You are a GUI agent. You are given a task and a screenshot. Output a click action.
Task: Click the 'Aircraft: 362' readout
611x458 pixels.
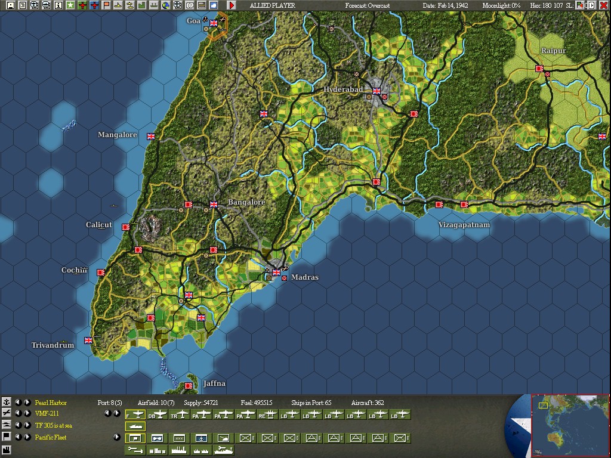pos(368,403)
